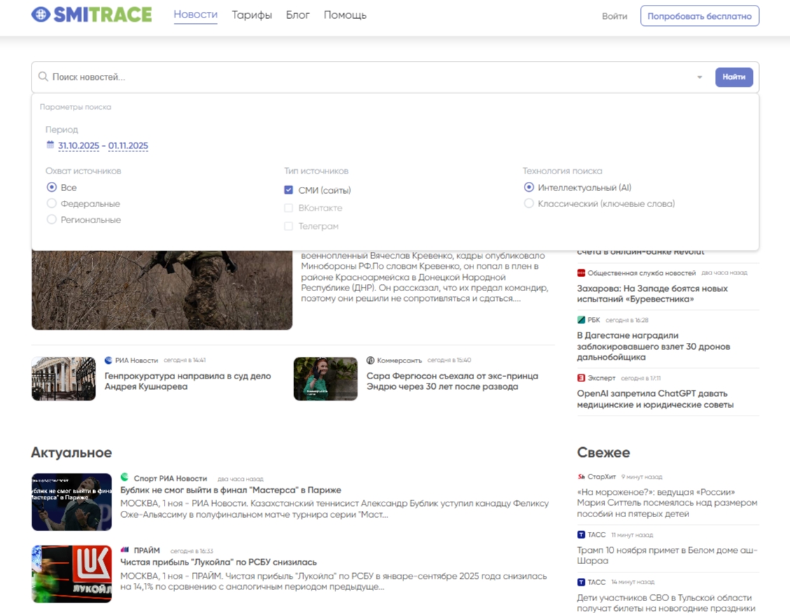Image resolution: width=790 pixels, height=613 pixels.
Task: Click the ПРАЙМ source icon
Action: tap(125, 550)
